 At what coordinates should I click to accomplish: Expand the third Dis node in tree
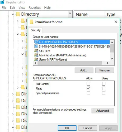(x=13, y=121)
